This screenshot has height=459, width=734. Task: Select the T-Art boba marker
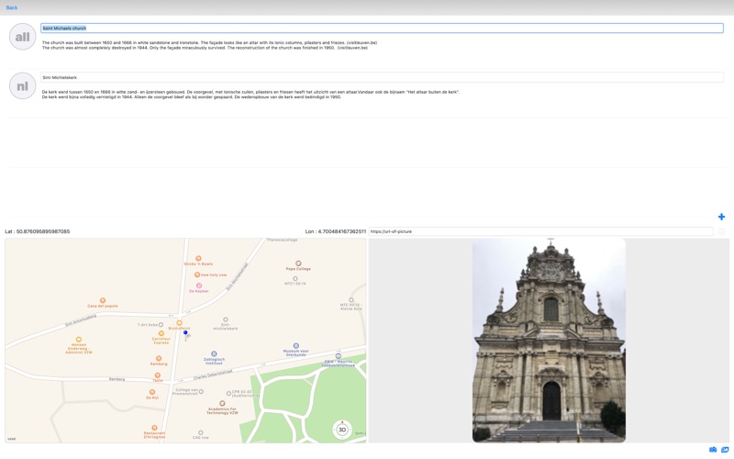click(161, 325)
